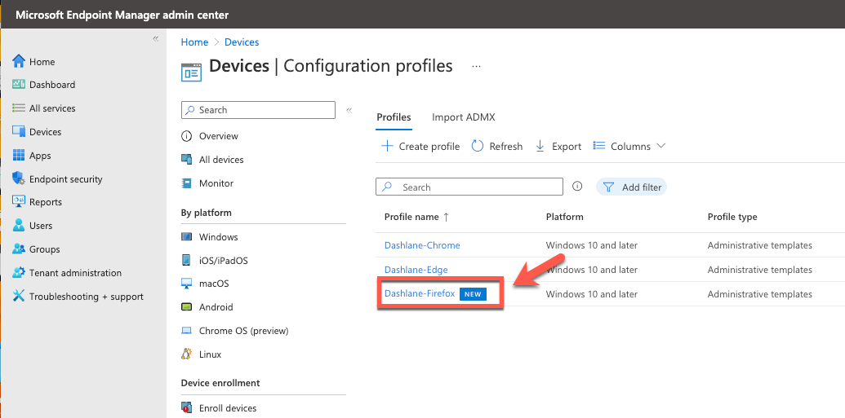Click Administrative templates in Dashlane-Edge row

[760, 270]
